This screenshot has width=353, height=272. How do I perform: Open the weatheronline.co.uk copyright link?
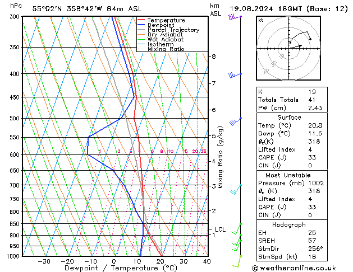tap(294, 268)
